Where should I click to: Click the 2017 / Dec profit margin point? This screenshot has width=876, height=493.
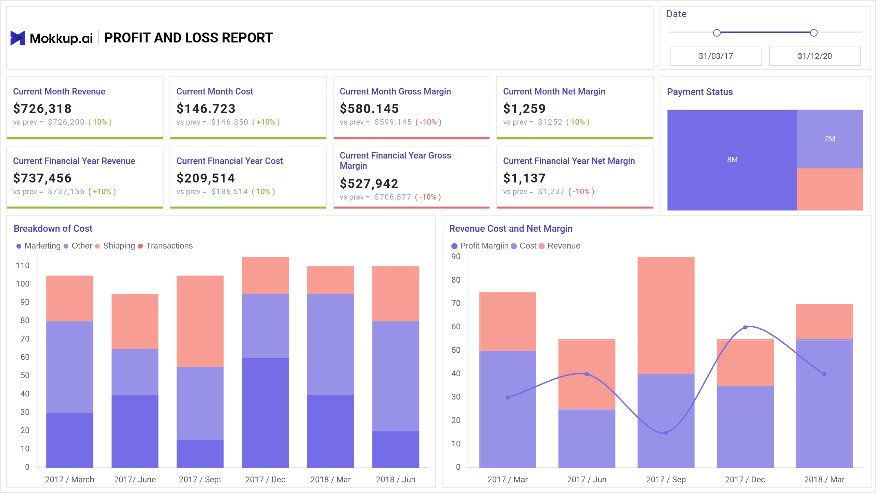point(745,327)
